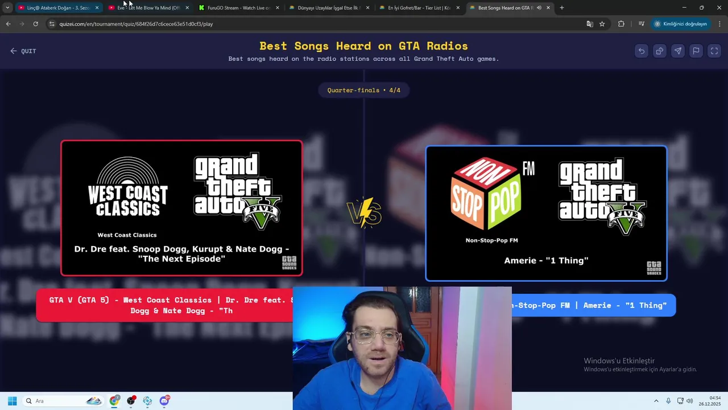Click Quarter-finals 4/4 round badge

click(x=364, y=90)
